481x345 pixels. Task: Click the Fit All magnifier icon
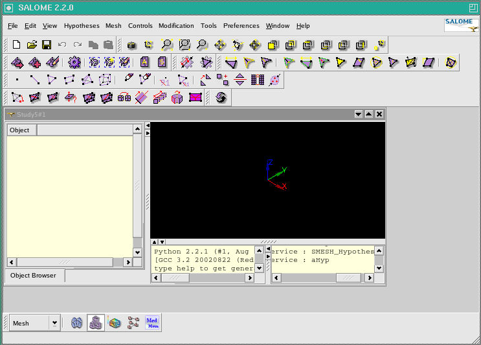[167, 45]
